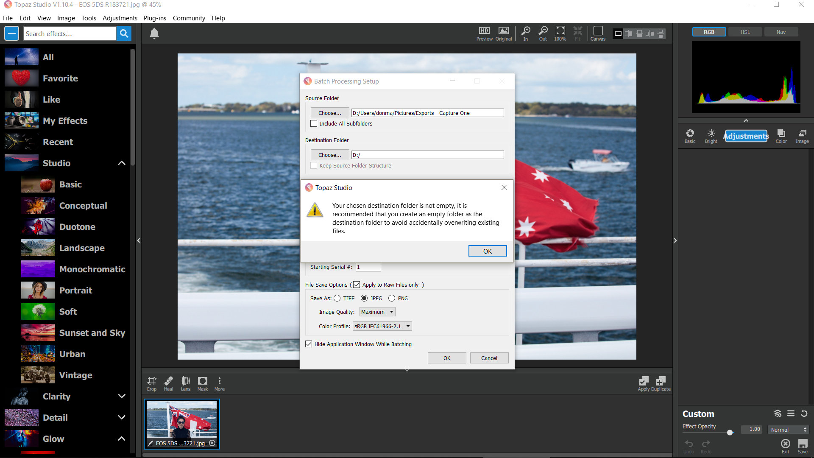Set zoom to 100% icon
814x458 pixels.
click(560, 34)
